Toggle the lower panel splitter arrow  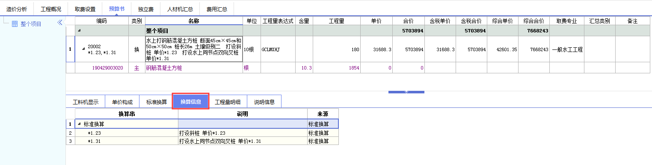(x=406, y=92)
